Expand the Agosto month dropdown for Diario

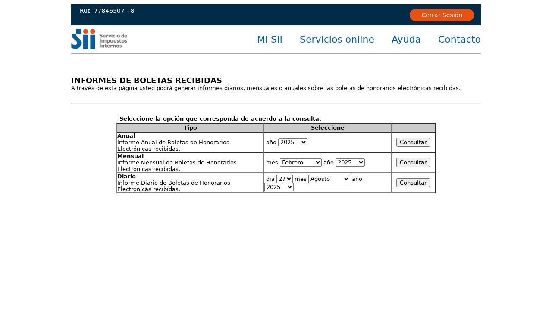(x=329, y=179)
